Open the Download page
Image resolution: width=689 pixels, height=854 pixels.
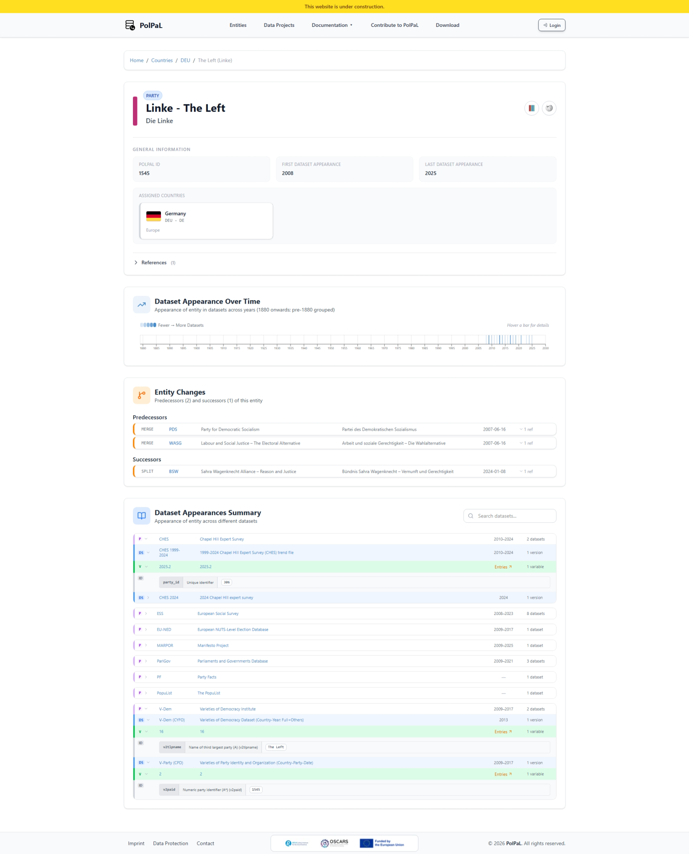coord(447,25)
